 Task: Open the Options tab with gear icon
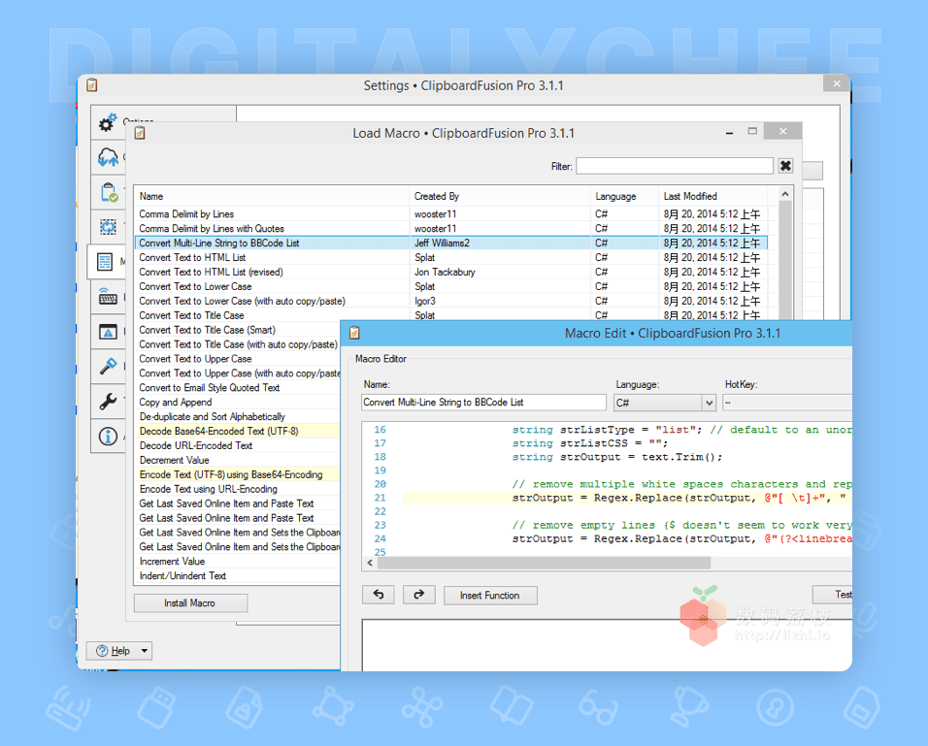point(108,122)
